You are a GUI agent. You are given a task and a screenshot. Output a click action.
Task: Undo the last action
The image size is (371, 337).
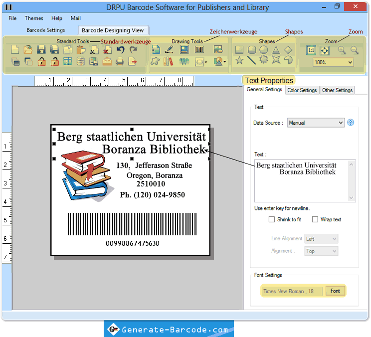tap(121, 50)
